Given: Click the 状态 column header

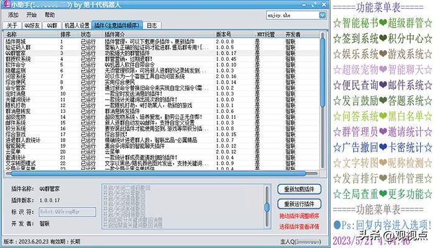Looking at the screenshot, I should [91, 34].
